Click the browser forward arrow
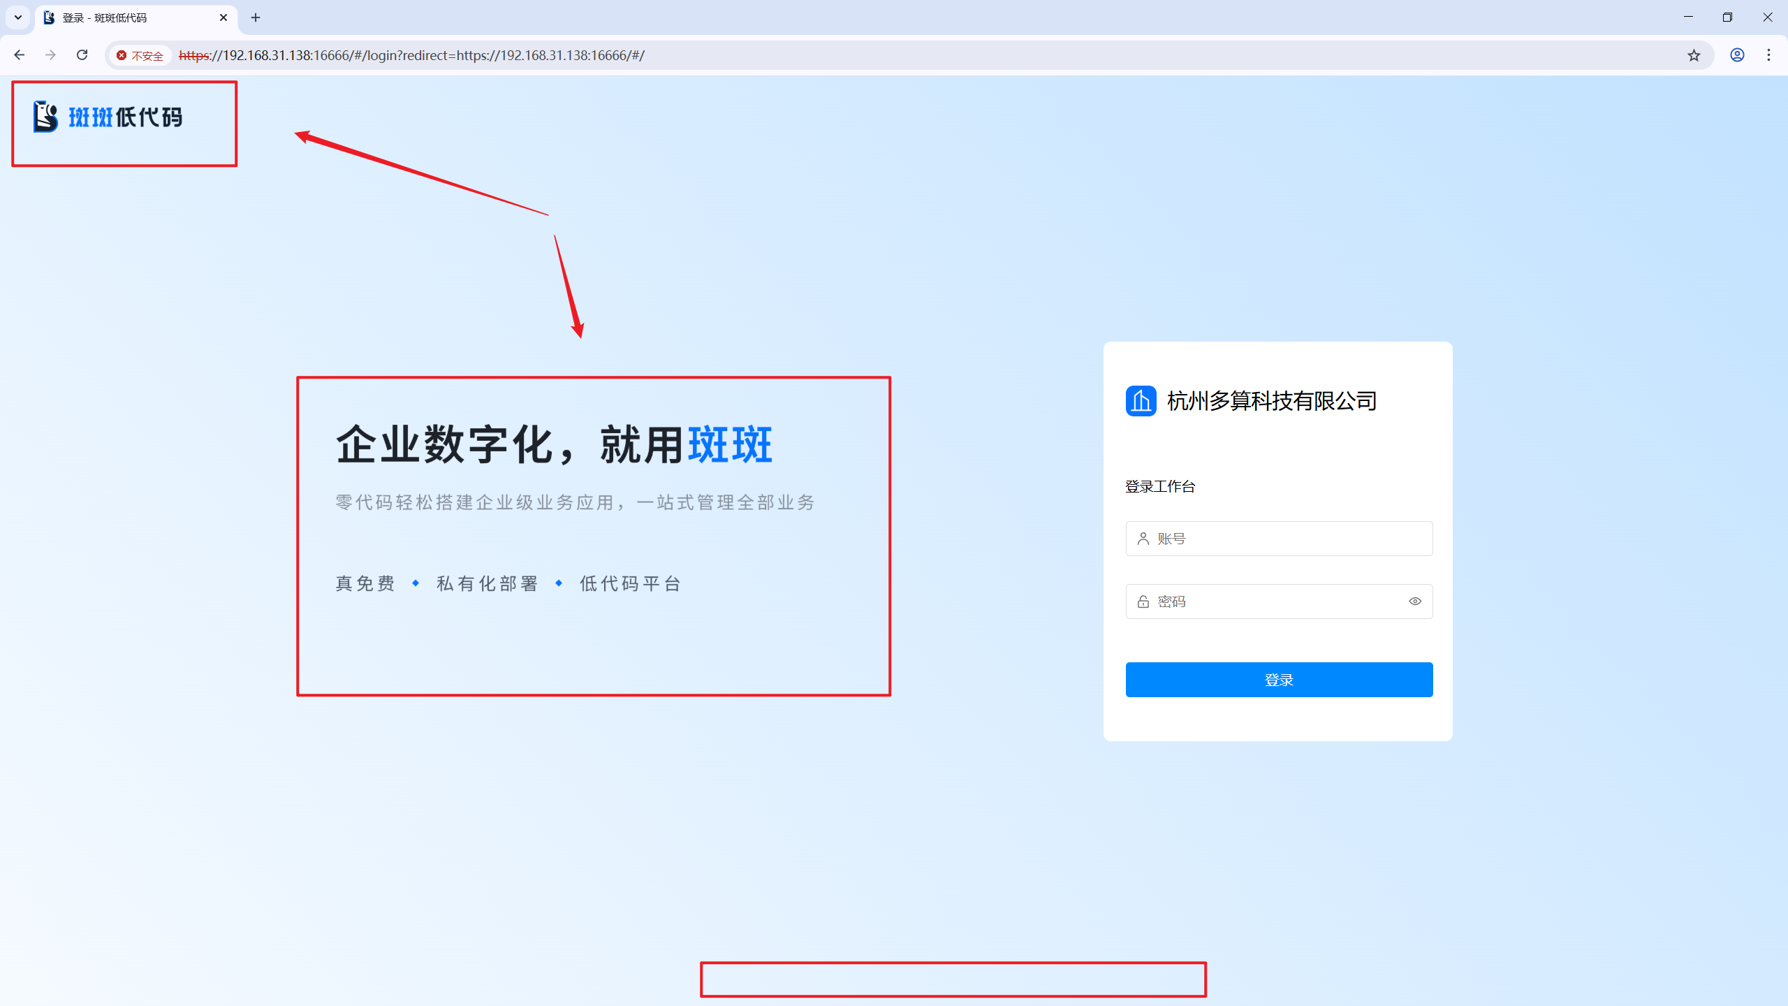The image size is (1788, 1006). pos(50,55)
